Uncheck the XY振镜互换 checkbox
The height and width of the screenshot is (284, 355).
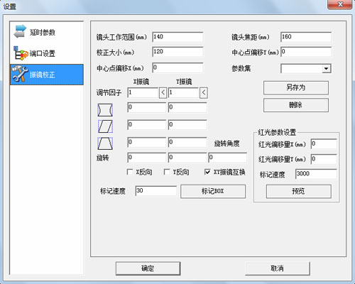(x=207, y=172)
